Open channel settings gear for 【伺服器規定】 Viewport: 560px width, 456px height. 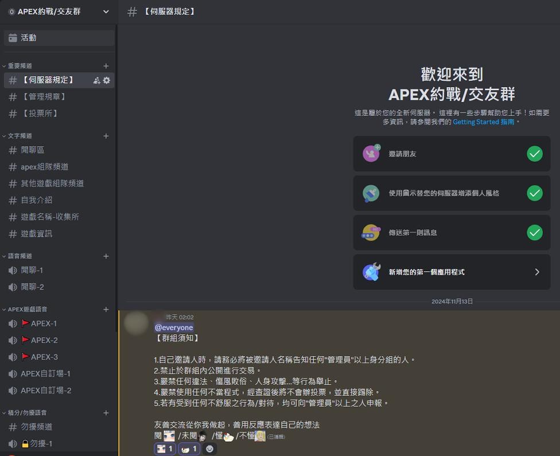(107, 80)
